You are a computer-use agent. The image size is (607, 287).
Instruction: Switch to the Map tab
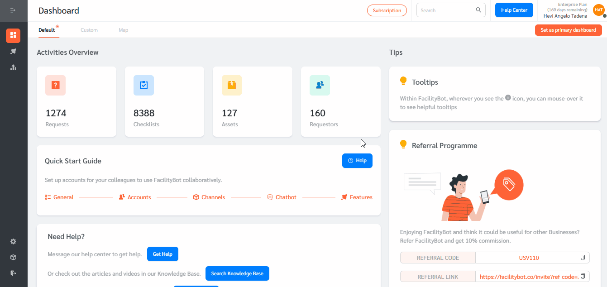pos(124,30)
